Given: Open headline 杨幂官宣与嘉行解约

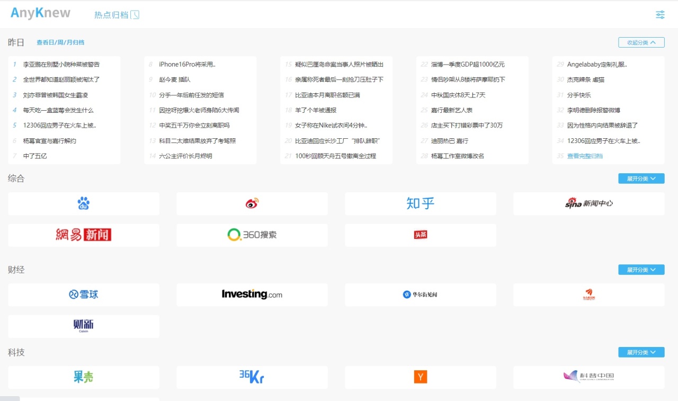Looking at the screenshot, I should point(49,141).
